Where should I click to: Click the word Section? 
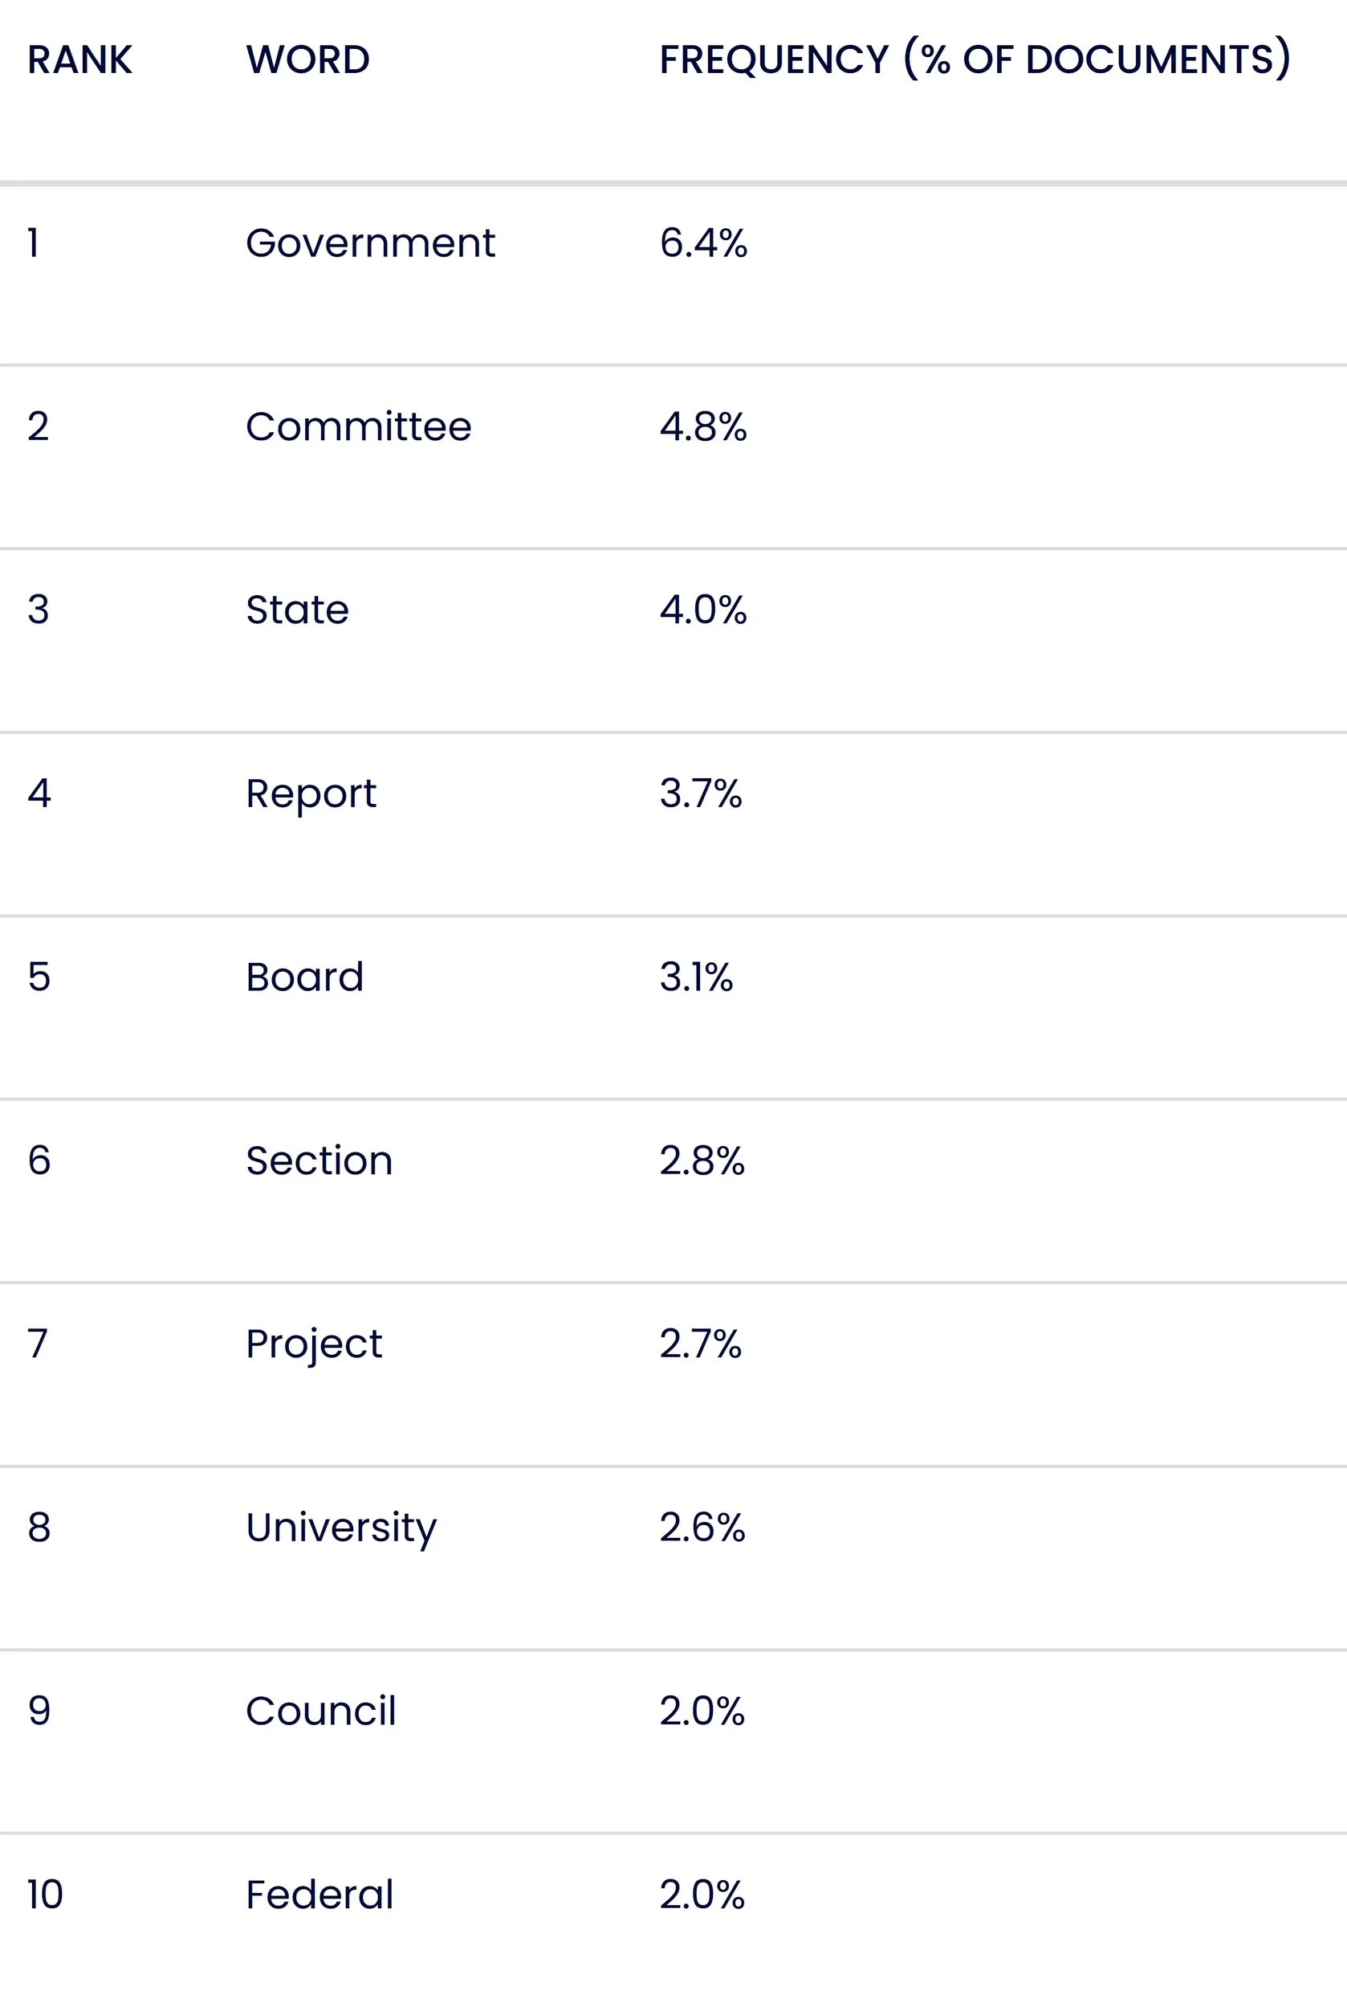click(x=319, y=1161)
